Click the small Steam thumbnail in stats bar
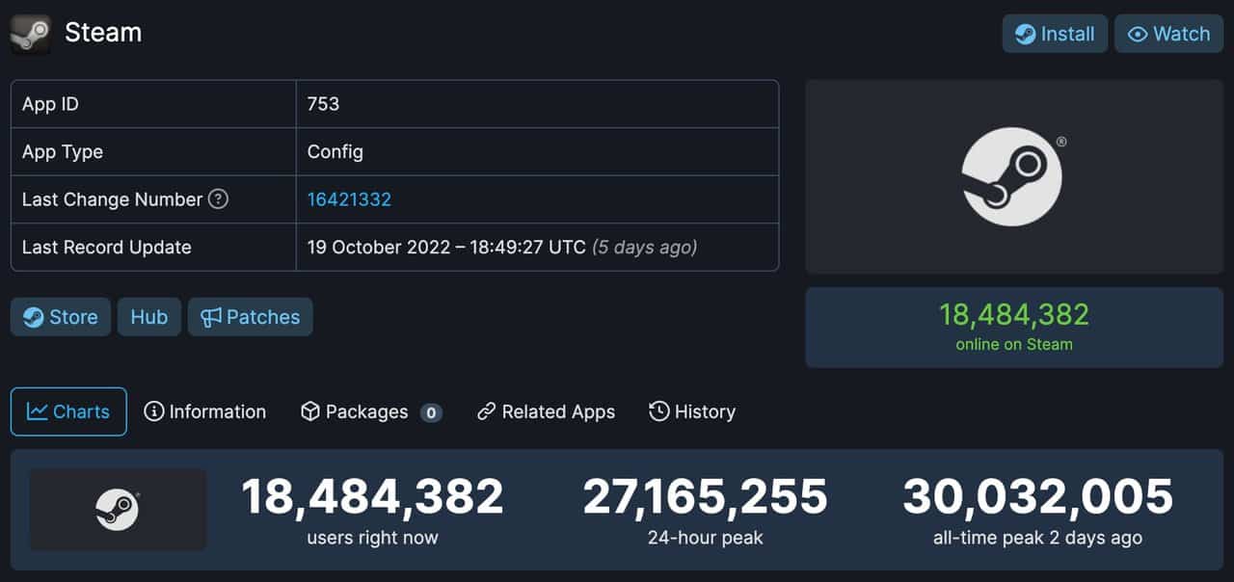Screen dimensions: 1234x582 tap(118, 510)
